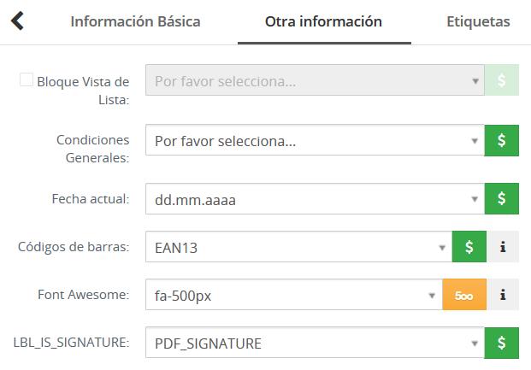Click dollar icon next to EAN13 barcode
This screenshot has height=370, width=531.
[x=469, y=247]
